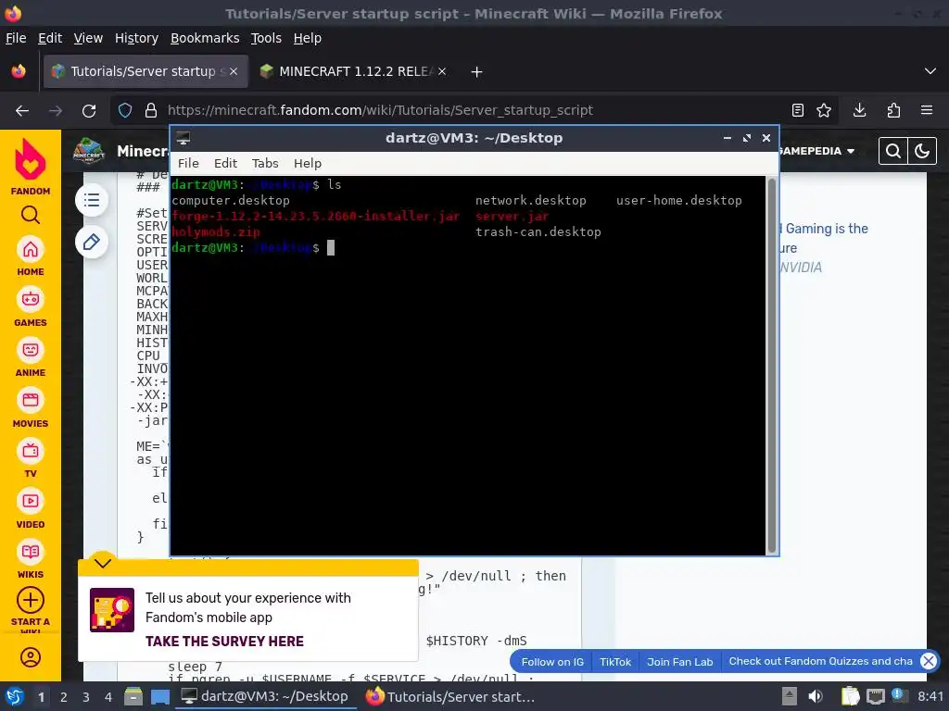Image resolution: width=949 pixels, height=711 pixels.
Task: Close the Minecraft 1.12.2 tab
Action: click(x=442, y=71)
